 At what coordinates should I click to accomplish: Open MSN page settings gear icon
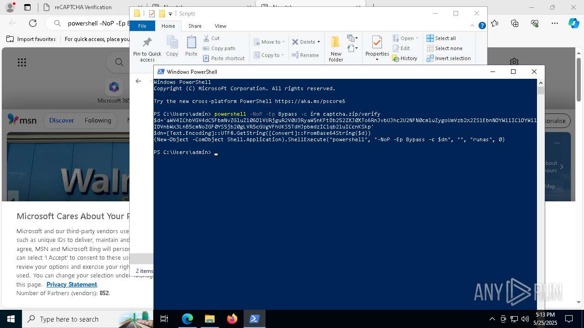pyautogui.click(x=514, y=61)
